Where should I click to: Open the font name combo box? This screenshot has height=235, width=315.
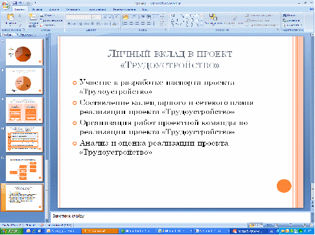(79, 17)
